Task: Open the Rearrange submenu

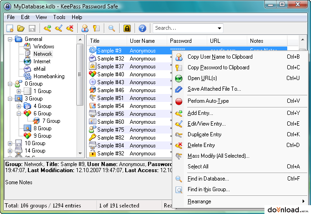Action: [x=240, y=201]
